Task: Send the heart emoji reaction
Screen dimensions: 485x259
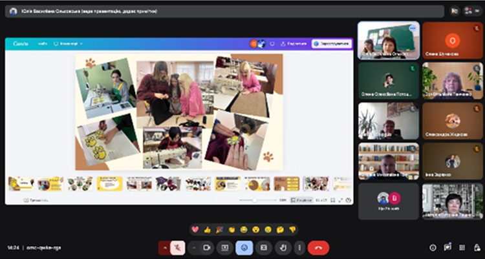Action: pyautogui.click(x=196, y=229)
